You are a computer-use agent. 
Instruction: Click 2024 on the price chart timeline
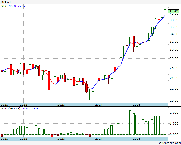click(99, 105)
